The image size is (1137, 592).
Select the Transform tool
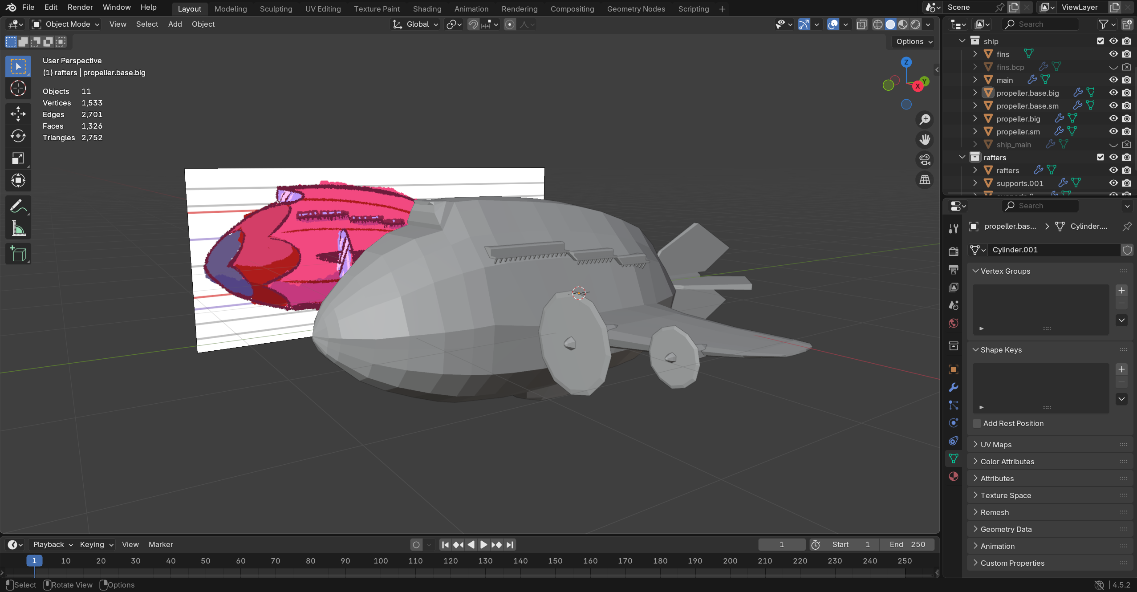[18, 181]
